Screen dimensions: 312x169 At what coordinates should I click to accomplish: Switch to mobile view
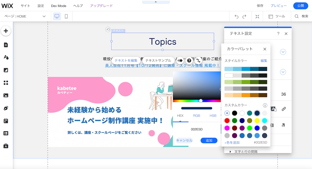point(66,16)
